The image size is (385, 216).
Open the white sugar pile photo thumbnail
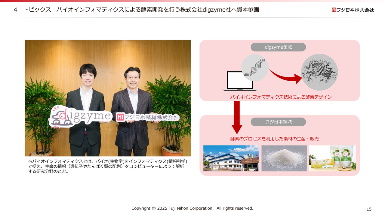284,158
